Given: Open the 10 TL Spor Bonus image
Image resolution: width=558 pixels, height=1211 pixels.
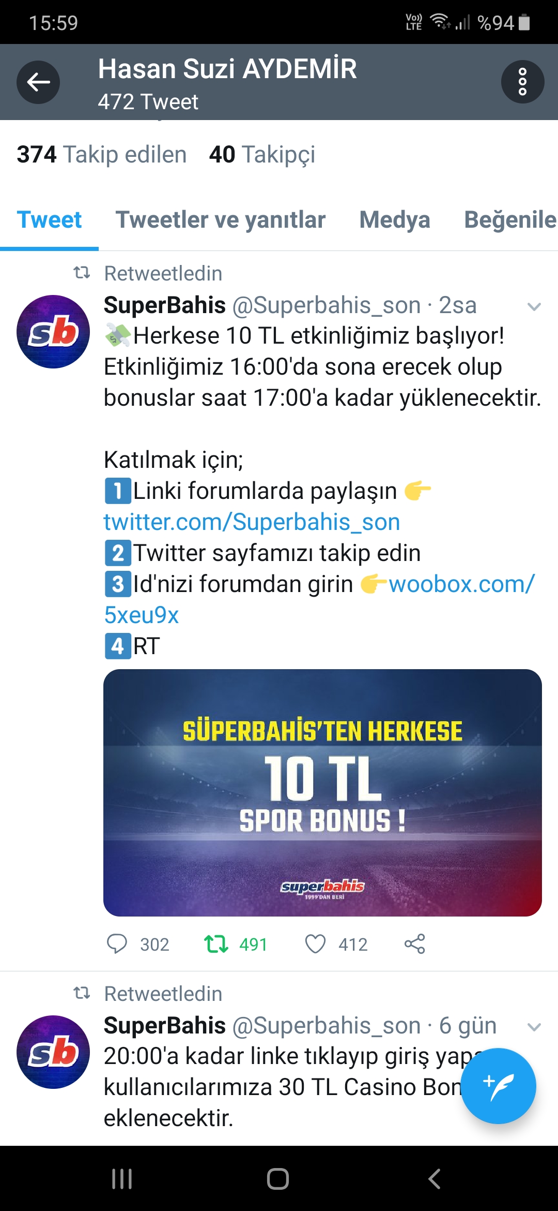Looking at the screenshot, I should 322,793.
